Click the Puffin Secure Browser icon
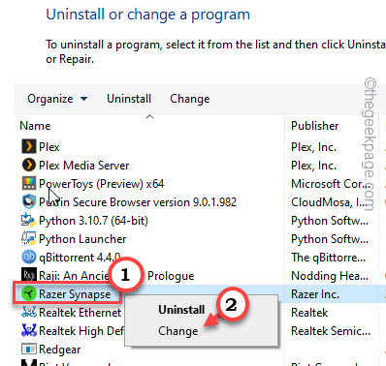386x366 pixels. [x=29, y=202]
